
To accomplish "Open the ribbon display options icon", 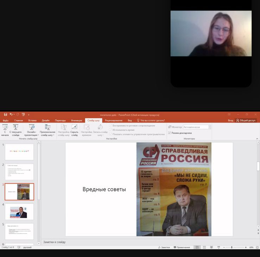I will [229, 114].
